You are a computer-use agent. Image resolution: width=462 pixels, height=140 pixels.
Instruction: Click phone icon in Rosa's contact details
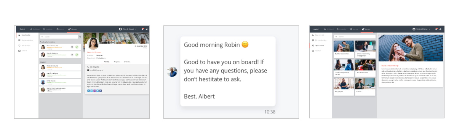tap(88, 67)
